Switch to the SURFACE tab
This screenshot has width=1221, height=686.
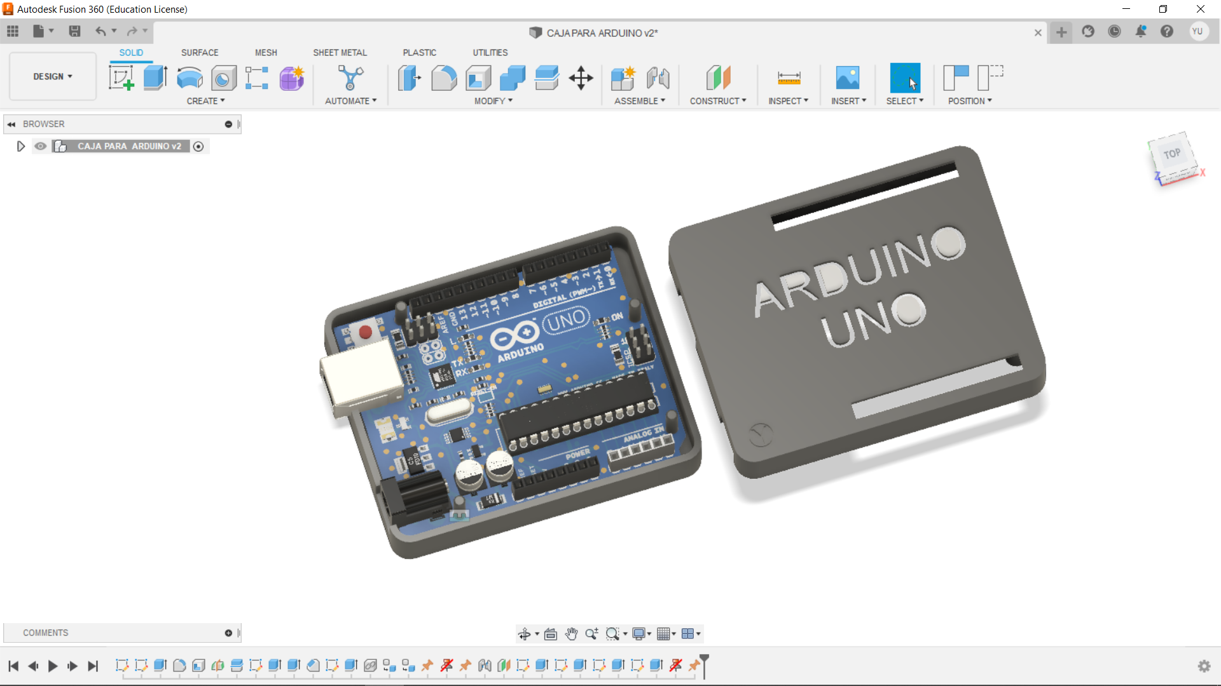199,53
